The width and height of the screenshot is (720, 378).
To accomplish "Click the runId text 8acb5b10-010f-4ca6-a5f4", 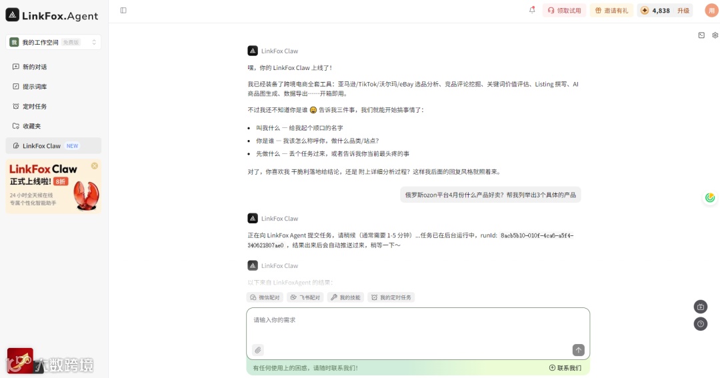I will point(537,235).
